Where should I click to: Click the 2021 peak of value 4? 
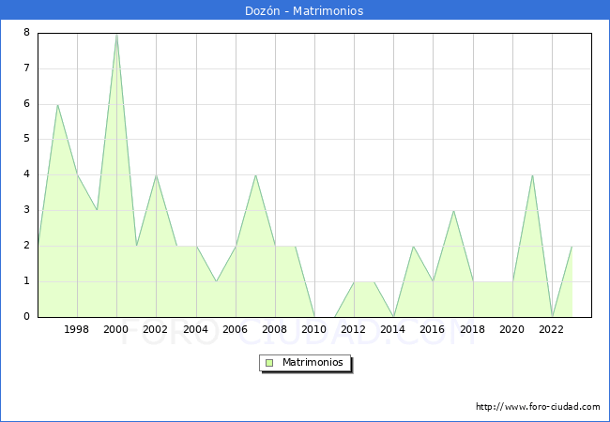coord(532,175)
